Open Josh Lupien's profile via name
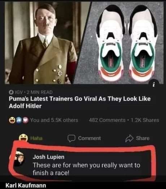This screenshot has height=189, width=166. click(48, 157)
